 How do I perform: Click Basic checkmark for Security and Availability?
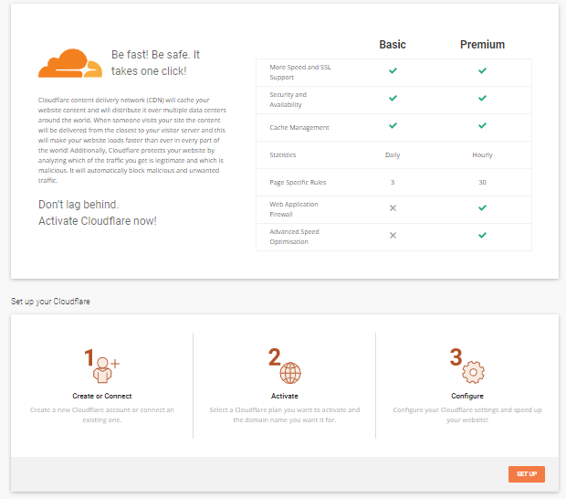coord(393,98)
